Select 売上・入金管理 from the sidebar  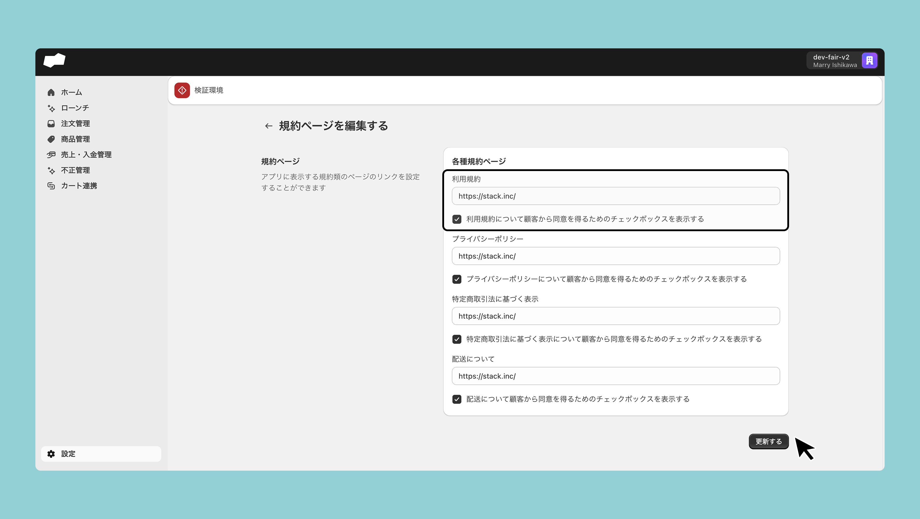(86, 155)
